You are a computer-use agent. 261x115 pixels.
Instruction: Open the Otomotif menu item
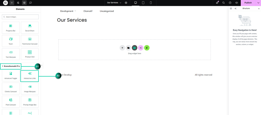click(88, 11)
